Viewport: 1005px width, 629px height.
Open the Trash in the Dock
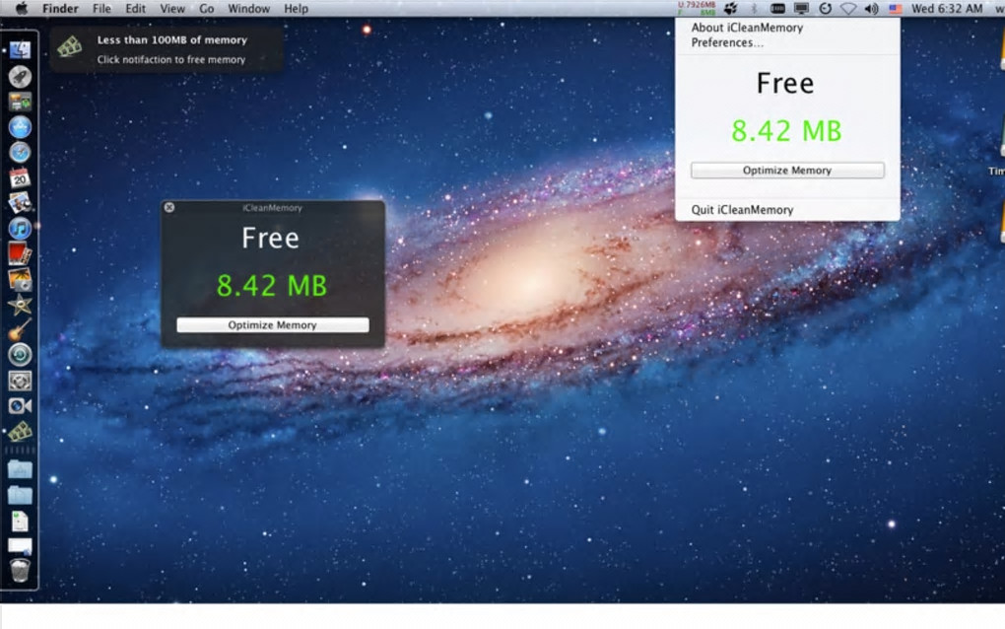pyautogui.click(x=20, y=570)
